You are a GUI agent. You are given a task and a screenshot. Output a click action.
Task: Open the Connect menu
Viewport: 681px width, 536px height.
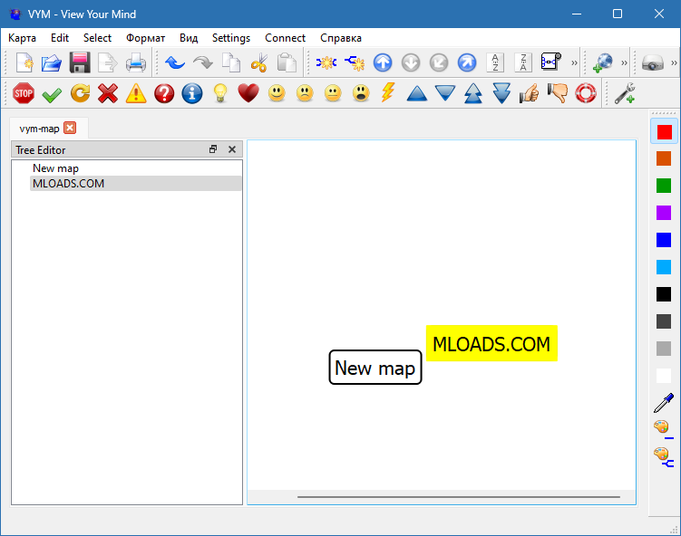coord(285,38)
